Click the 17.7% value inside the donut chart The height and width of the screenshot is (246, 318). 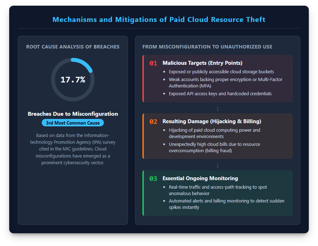point(73,80)
